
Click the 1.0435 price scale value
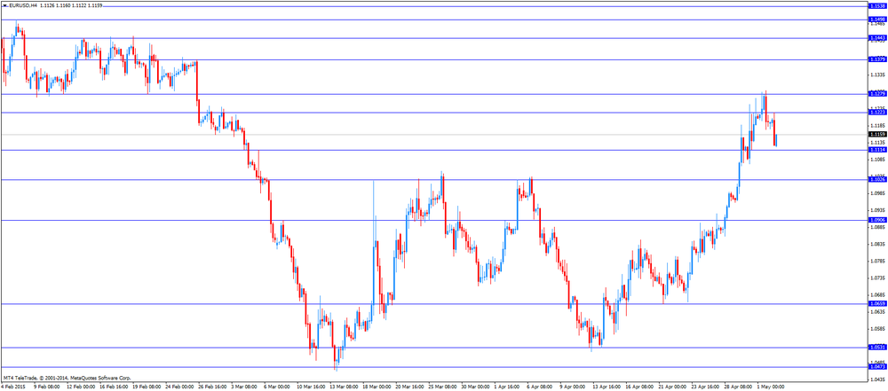tap(877, 379)
